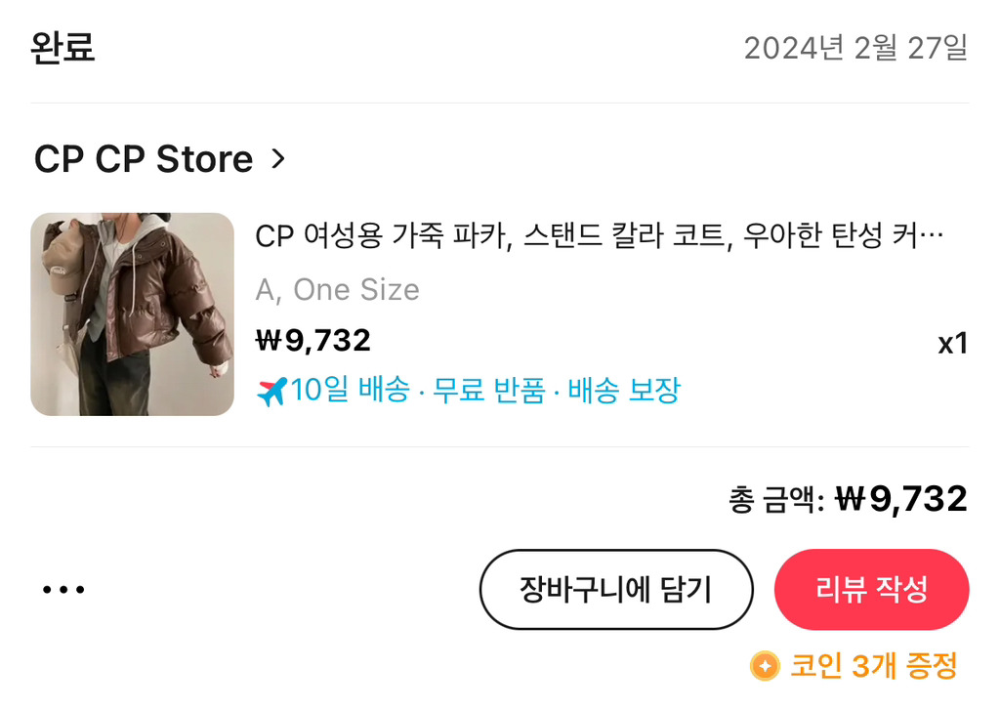Tap the blue airplane delivery icon

click(272, 392)
